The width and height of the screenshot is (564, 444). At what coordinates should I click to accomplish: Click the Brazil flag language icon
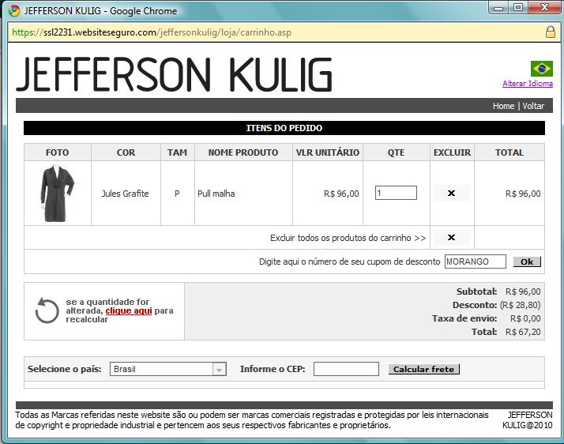pyautogui.click(x=541, y=69)
